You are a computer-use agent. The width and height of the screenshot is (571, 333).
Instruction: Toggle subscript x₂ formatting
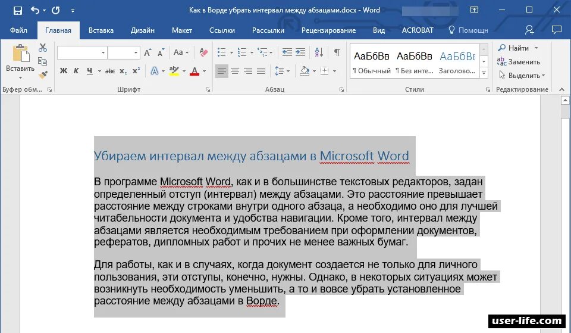click(x=124, y=71)
